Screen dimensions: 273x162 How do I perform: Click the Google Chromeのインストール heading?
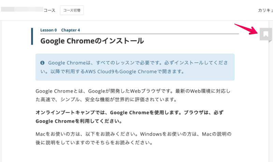[92, 41]
